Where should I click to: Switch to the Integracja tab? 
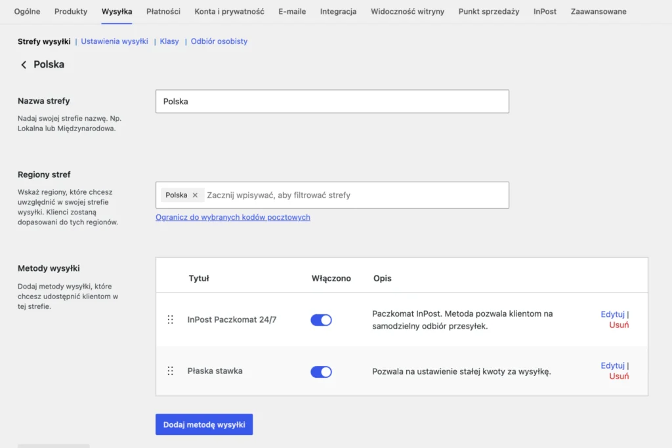[x=338, y=12]
